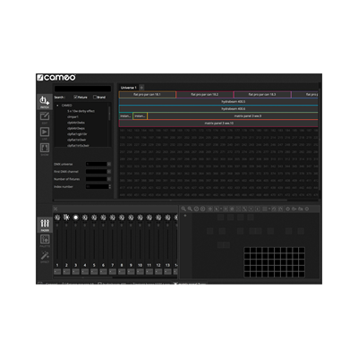Click the Index number stepper arrows
Viewport: 358px width, 358px height.
109,186
